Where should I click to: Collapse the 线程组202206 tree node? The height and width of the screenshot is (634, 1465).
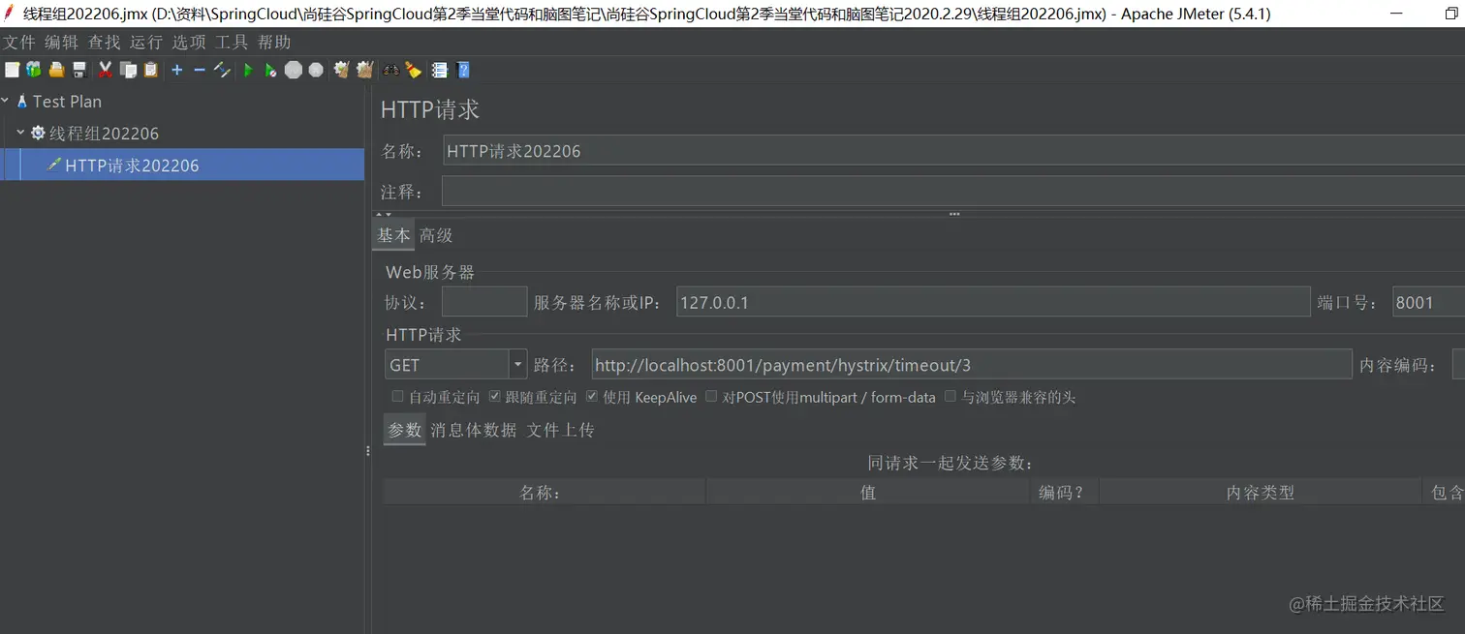pos(20,132)
